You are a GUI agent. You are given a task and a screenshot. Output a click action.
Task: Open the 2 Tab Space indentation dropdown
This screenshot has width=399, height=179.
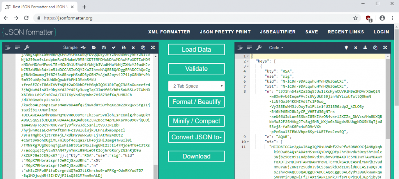(196, 85)
